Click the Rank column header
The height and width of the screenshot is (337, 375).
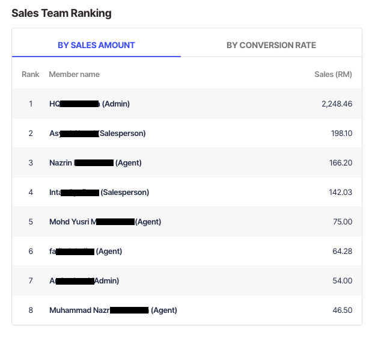[x=31, y=74]
